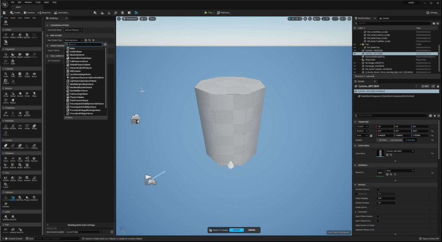
Task: Select the PolyExt create tool
Action: [x=6, y=35]
